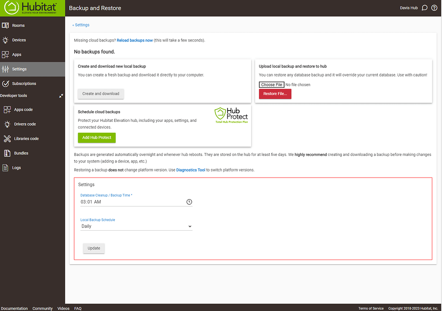Navigate back via the Settings breadcrumb link

(x=81, y=25)
